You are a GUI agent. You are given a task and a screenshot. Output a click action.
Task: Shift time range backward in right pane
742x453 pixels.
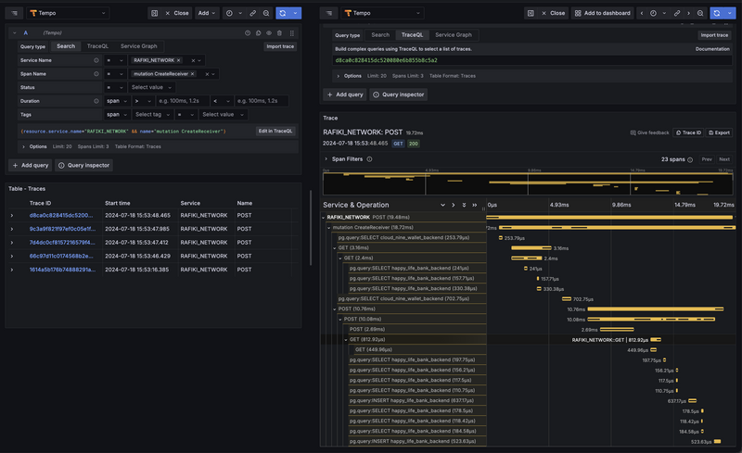pyautogui.click(x=642, y=13)
